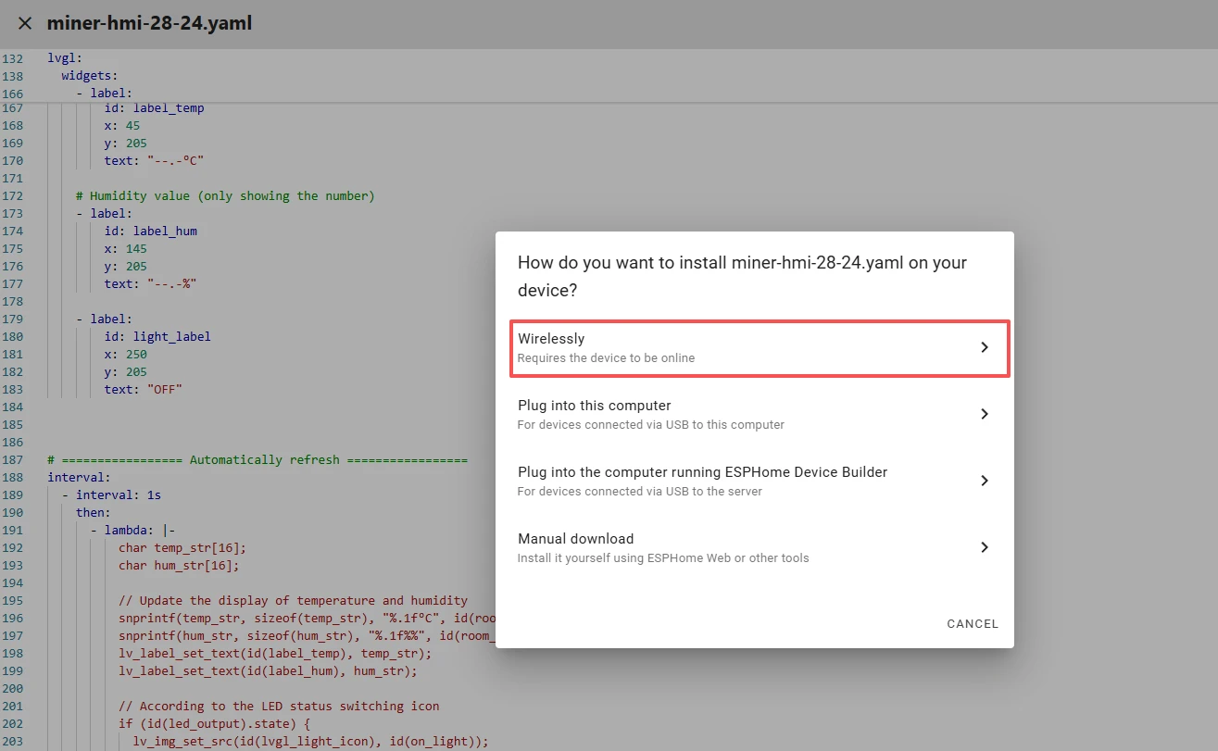Cancel the install dialog
This screenshot has width=1218, height=751.
click(x=972, y=624)
